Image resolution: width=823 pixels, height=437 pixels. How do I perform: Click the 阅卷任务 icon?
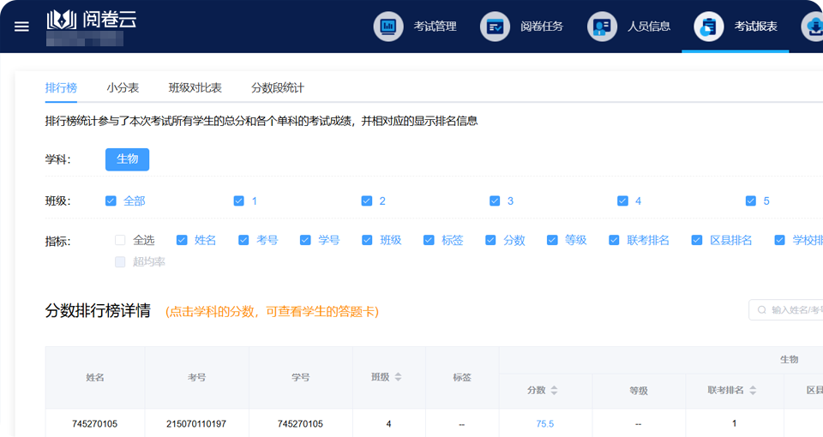(495, 27)
